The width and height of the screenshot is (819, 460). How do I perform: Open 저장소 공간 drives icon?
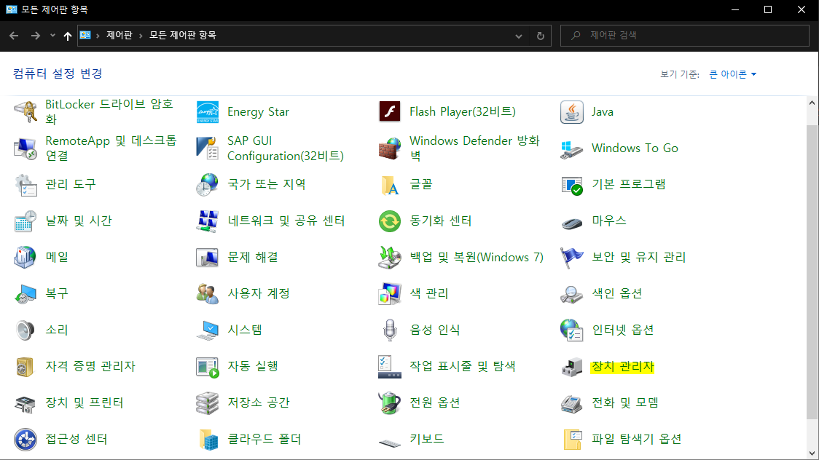click(x=208, y=403)
